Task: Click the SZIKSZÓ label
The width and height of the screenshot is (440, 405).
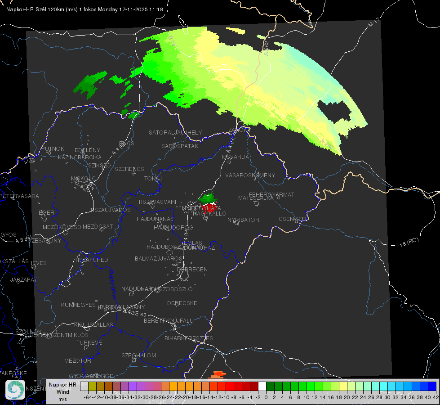Action: pos(100,165)
